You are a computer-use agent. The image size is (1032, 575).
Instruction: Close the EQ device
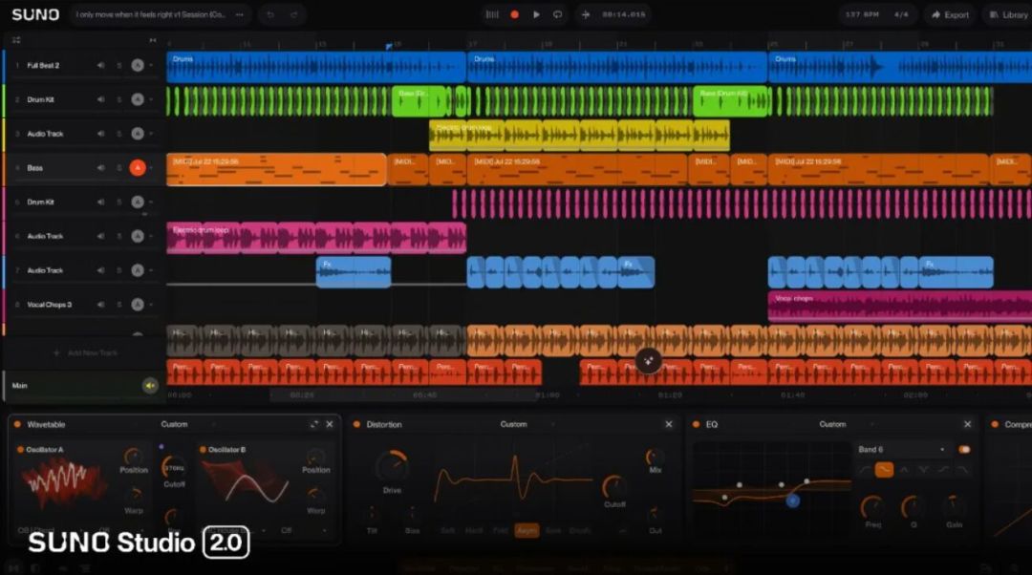pos(967,424)
